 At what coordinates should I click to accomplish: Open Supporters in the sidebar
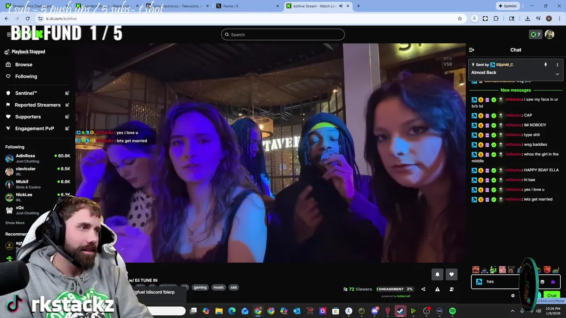click(x=28, y=117)
